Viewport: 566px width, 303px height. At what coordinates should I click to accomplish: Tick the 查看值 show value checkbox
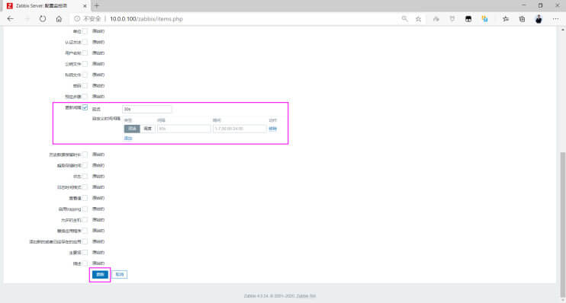(x=85, y=198)
